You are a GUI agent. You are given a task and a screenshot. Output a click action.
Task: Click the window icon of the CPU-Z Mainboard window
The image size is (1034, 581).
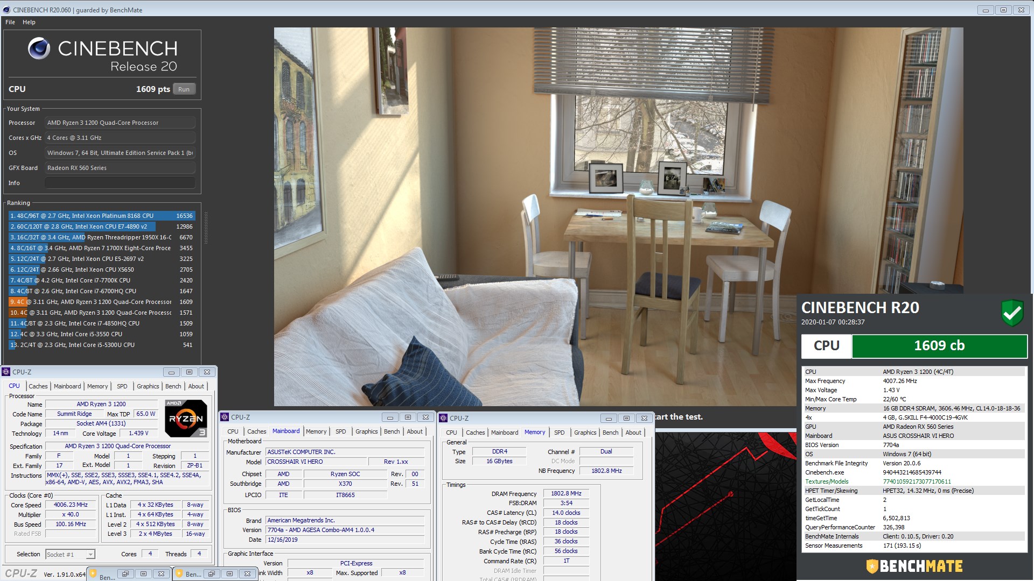point(225,417)
